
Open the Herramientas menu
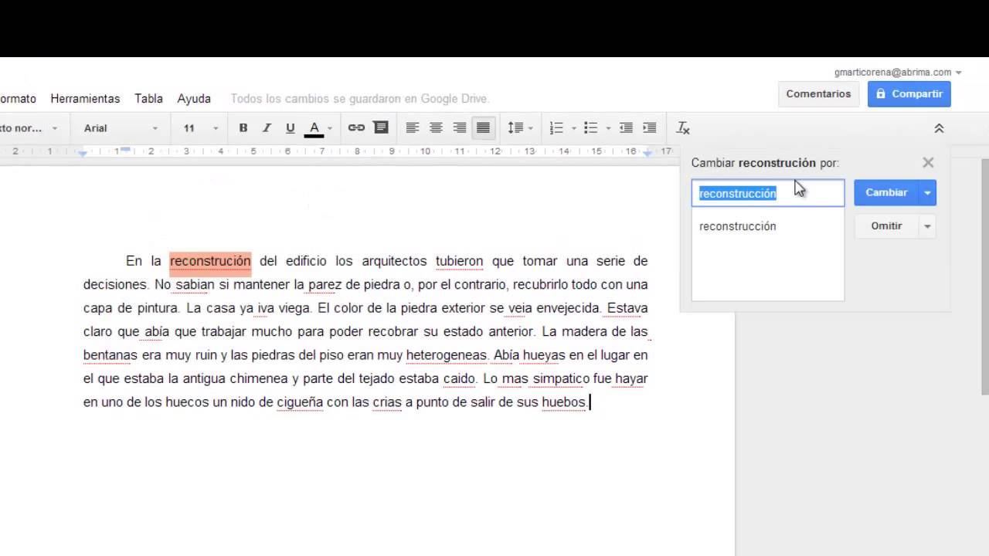85,98
